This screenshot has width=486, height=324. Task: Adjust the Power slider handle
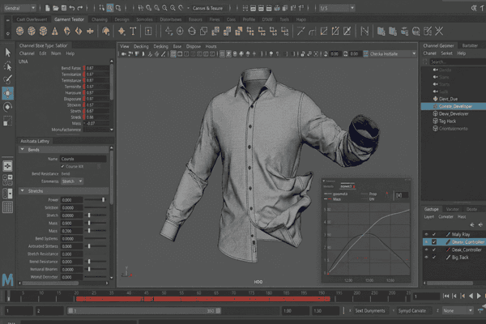pyautogui.click(x=103, y=200)
